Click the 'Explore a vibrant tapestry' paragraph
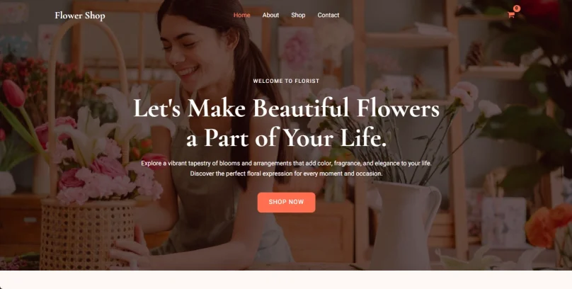572x289 pixels. click(x=287, y=164)
